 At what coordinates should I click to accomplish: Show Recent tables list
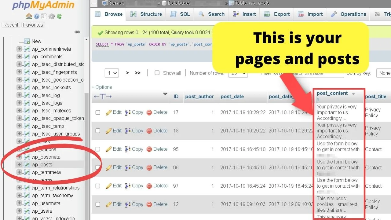click(x=11, y=25)
